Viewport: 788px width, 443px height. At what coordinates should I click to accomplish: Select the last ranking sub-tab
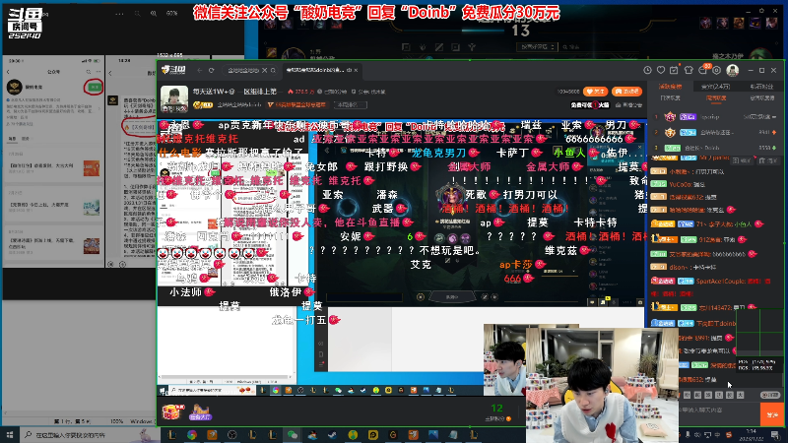tap(761, 97)
